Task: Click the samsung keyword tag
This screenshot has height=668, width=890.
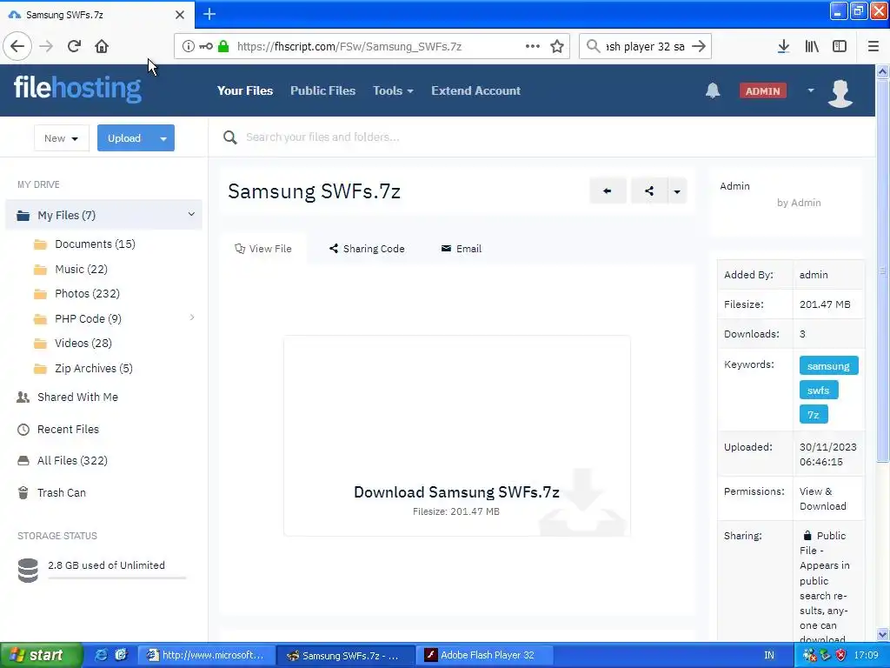Action: pos(828,366)
